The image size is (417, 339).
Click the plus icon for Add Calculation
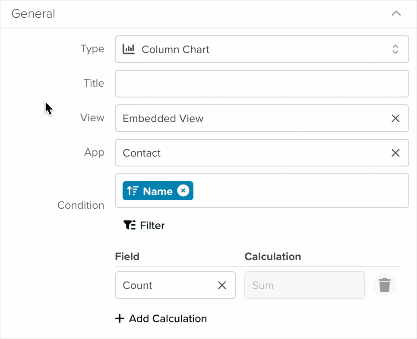(120, 318)
